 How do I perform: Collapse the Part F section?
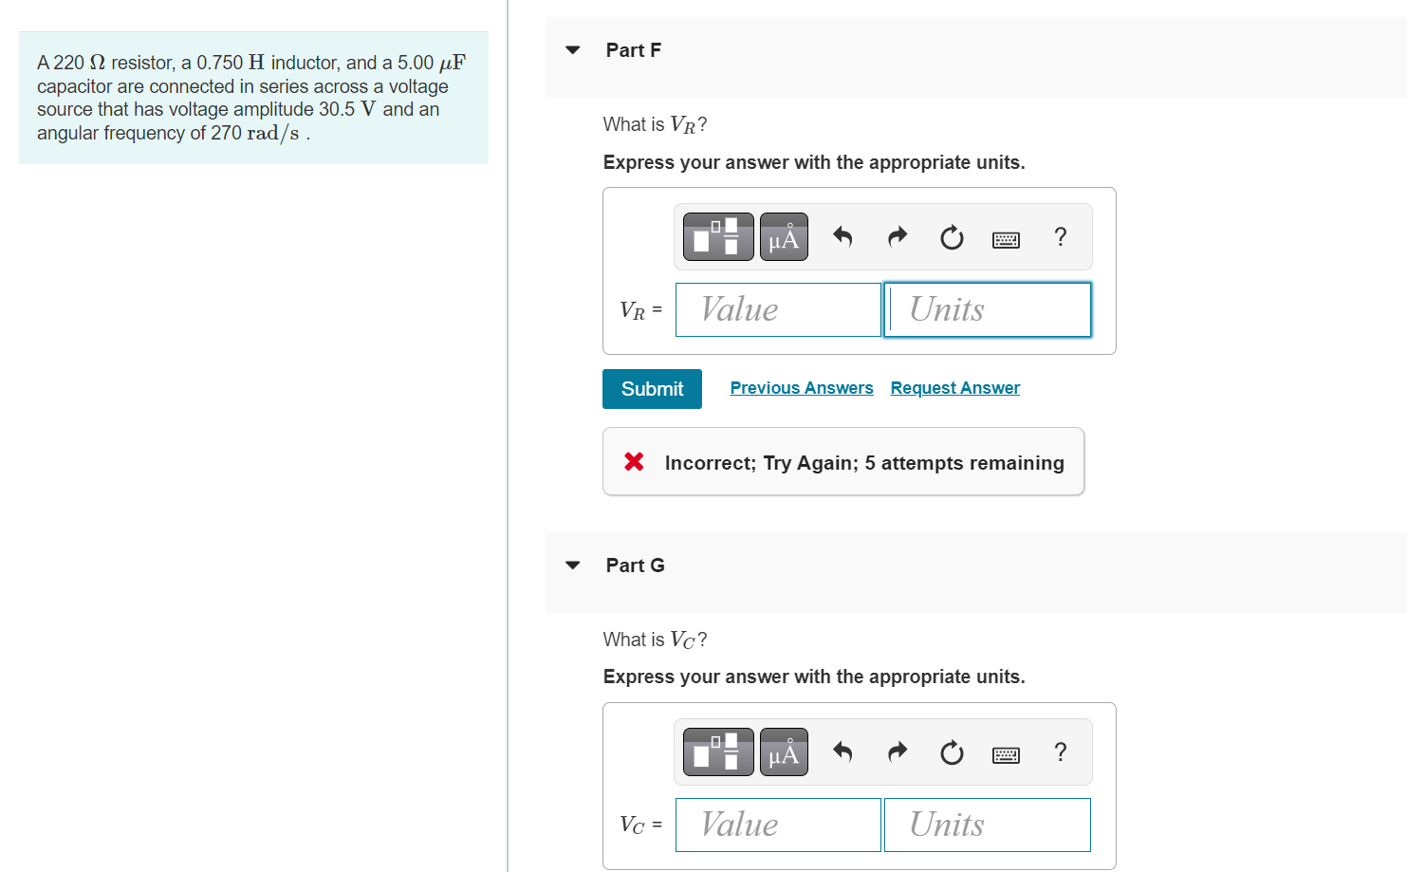point(572,50)
